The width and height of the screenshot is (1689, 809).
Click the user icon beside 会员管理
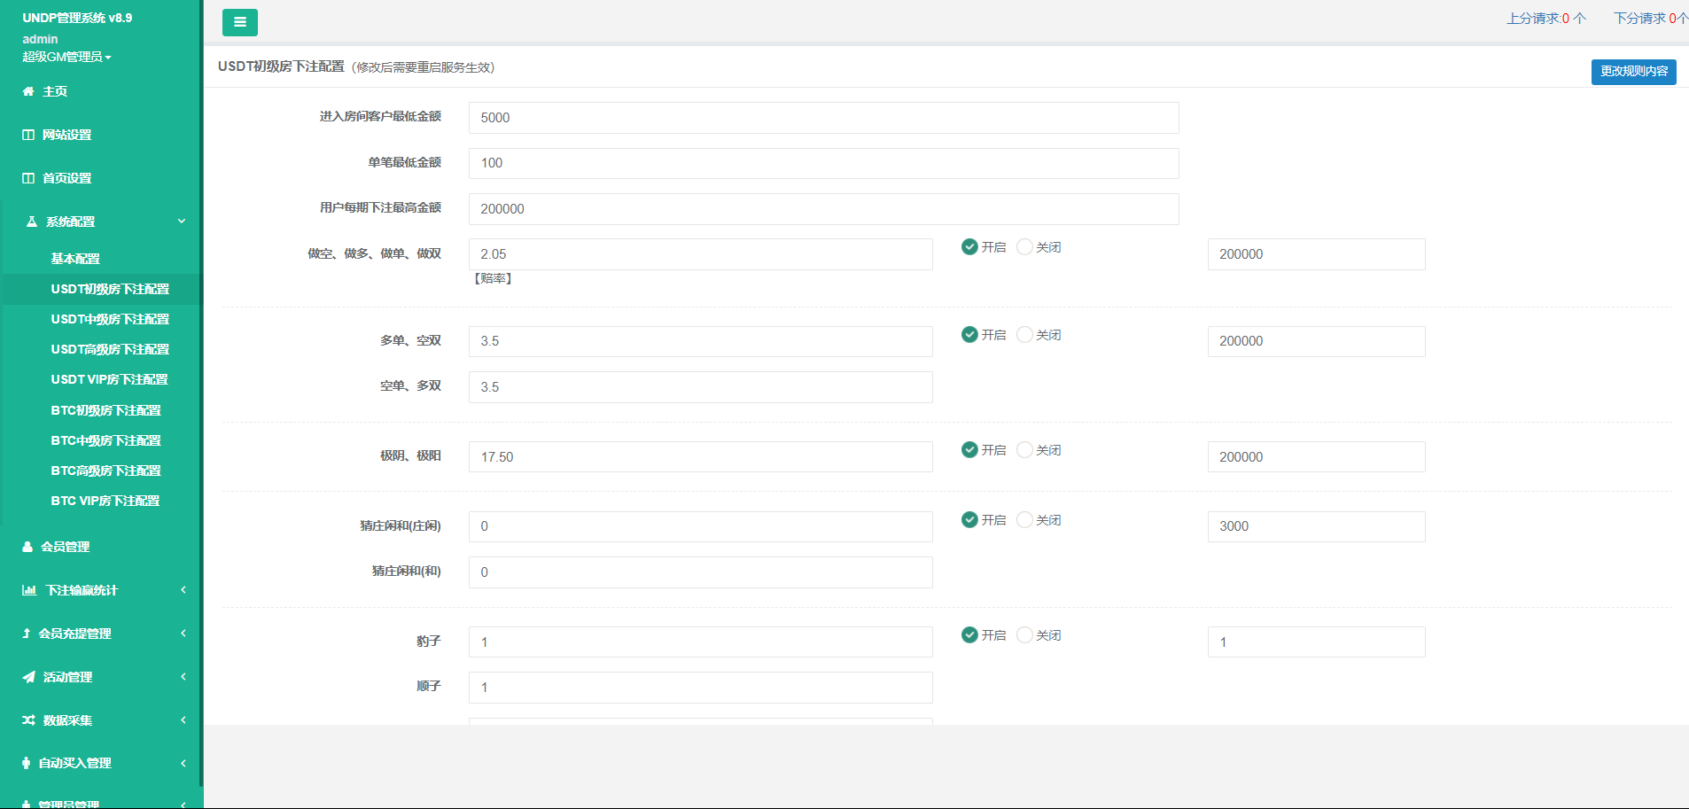point(27,547)
